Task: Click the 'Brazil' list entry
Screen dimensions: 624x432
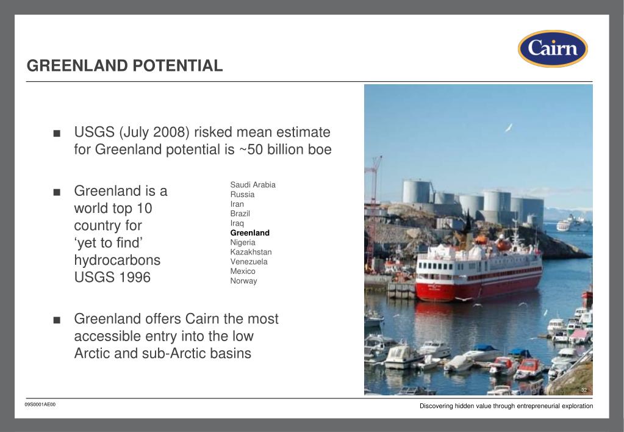Action: click(x=240, y=214)
